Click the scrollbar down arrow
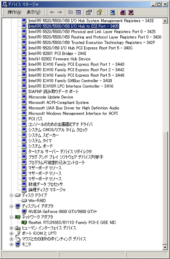 [x=165, y=247]
